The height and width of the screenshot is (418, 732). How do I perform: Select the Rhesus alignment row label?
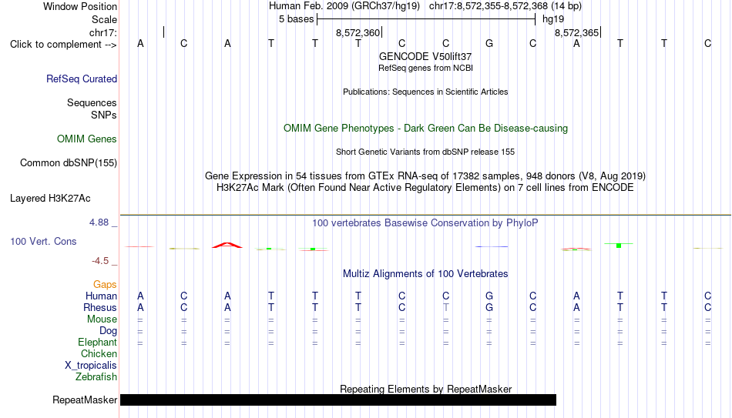point(100,307)
